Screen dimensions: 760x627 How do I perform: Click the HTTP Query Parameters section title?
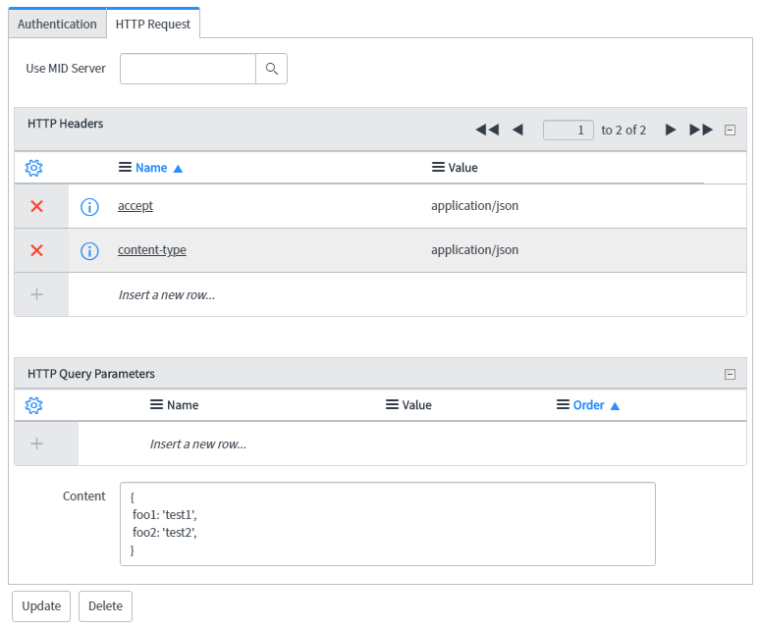tap(91, 374)
